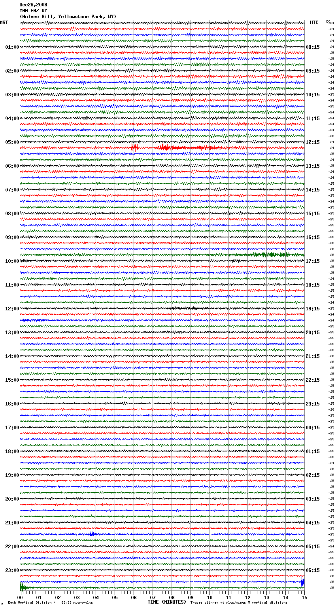Select the 03:00 MST time label
The image size is (336, 608).
[12, 95]
